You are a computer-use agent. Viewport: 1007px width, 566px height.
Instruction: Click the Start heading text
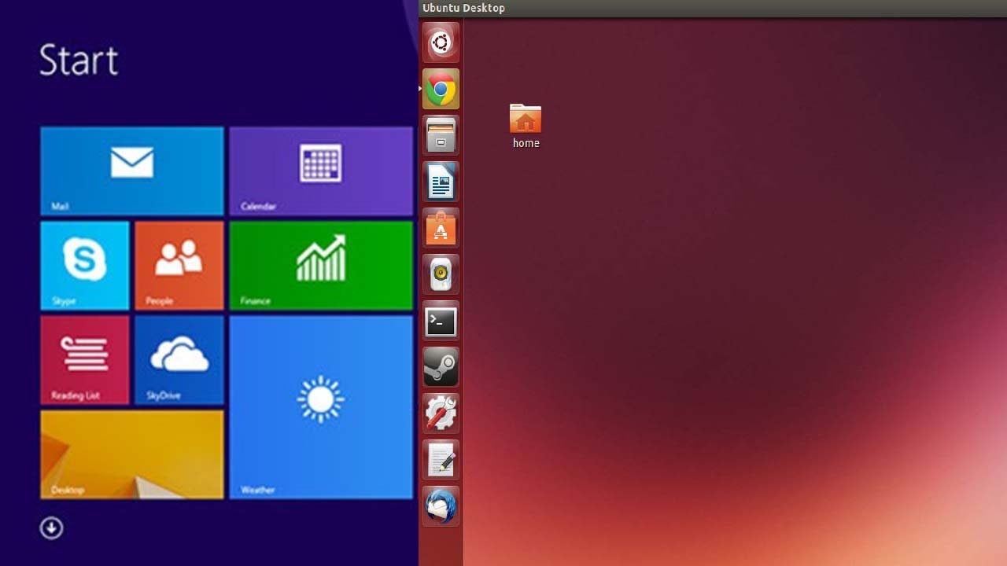79,61
